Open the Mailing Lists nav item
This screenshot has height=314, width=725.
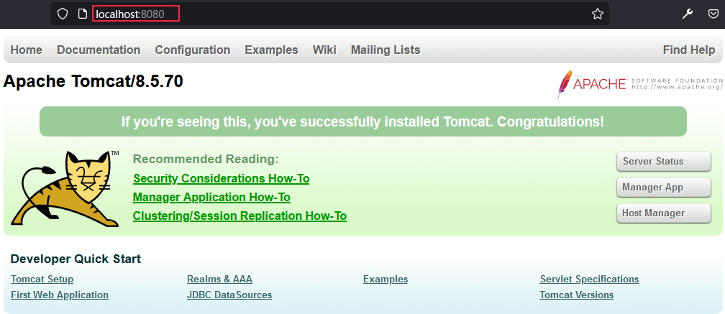[x=386, y=50]
